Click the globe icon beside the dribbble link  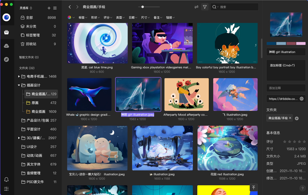click(302, 99)
